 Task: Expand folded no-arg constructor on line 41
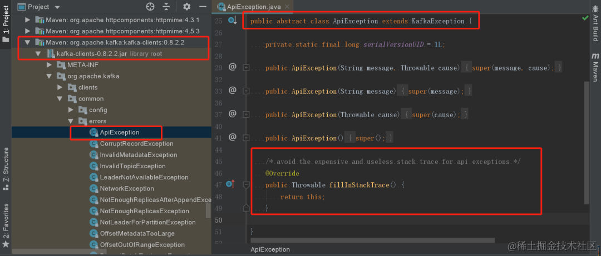click(x=246, y=138)
